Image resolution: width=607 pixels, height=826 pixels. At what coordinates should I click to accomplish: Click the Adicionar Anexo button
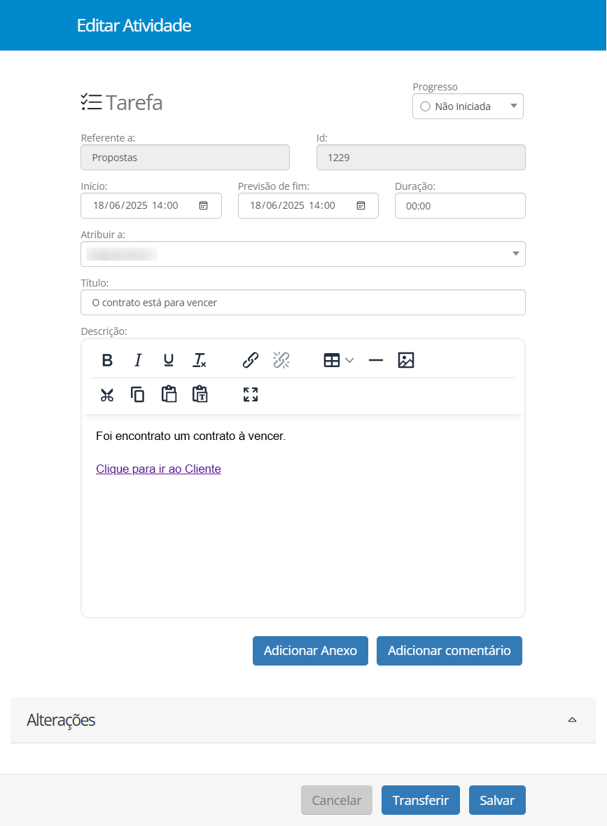coord(310,651)
